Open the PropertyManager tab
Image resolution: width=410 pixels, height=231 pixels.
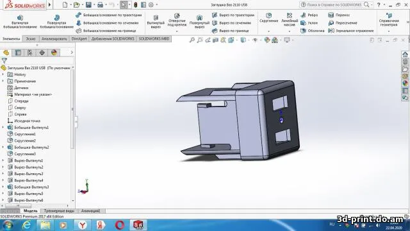pyautogui.click(x=18, y=53)
